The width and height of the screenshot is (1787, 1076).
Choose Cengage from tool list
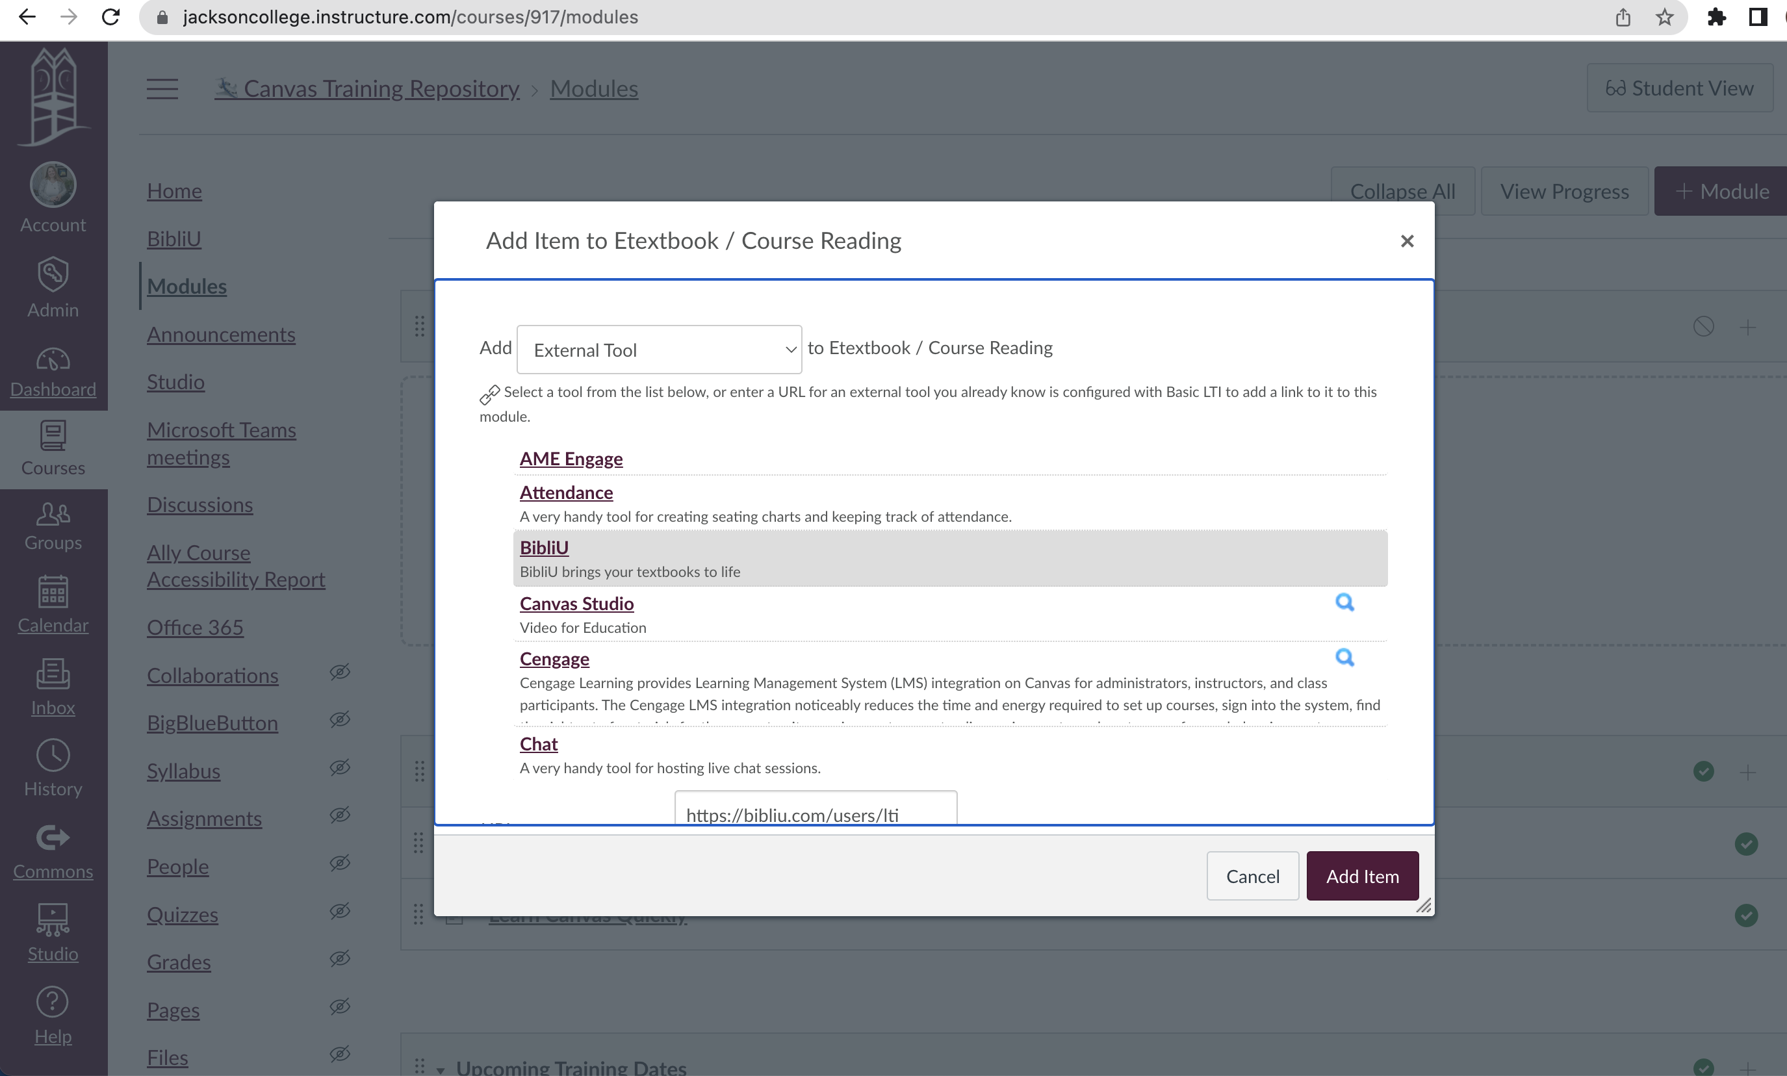[x=554, y=658]
